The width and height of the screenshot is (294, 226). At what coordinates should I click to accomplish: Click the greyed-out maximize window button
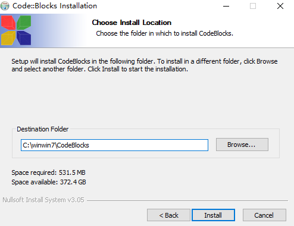[253, 6]
